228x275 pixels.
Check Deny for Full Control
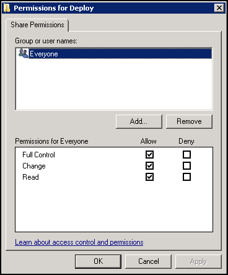[x=186, y=154]
